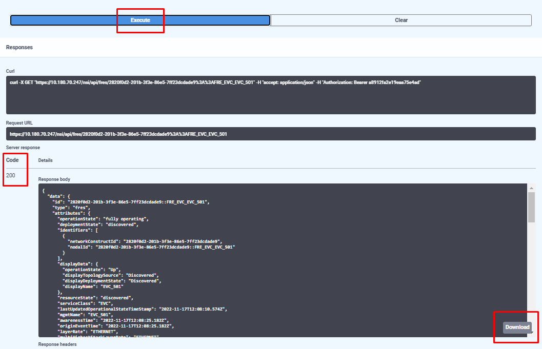Screen dimensions: 542x349
Task: Click the "lastUpdatedOperationalStateTimeStamp" line
Action: (x=142, y=309)
